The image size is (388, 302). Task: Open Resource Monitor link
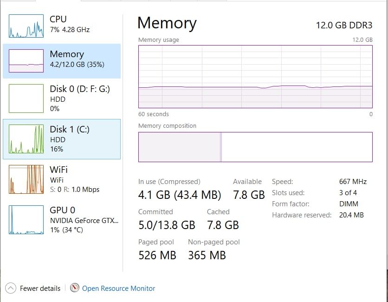coord(119,289)
